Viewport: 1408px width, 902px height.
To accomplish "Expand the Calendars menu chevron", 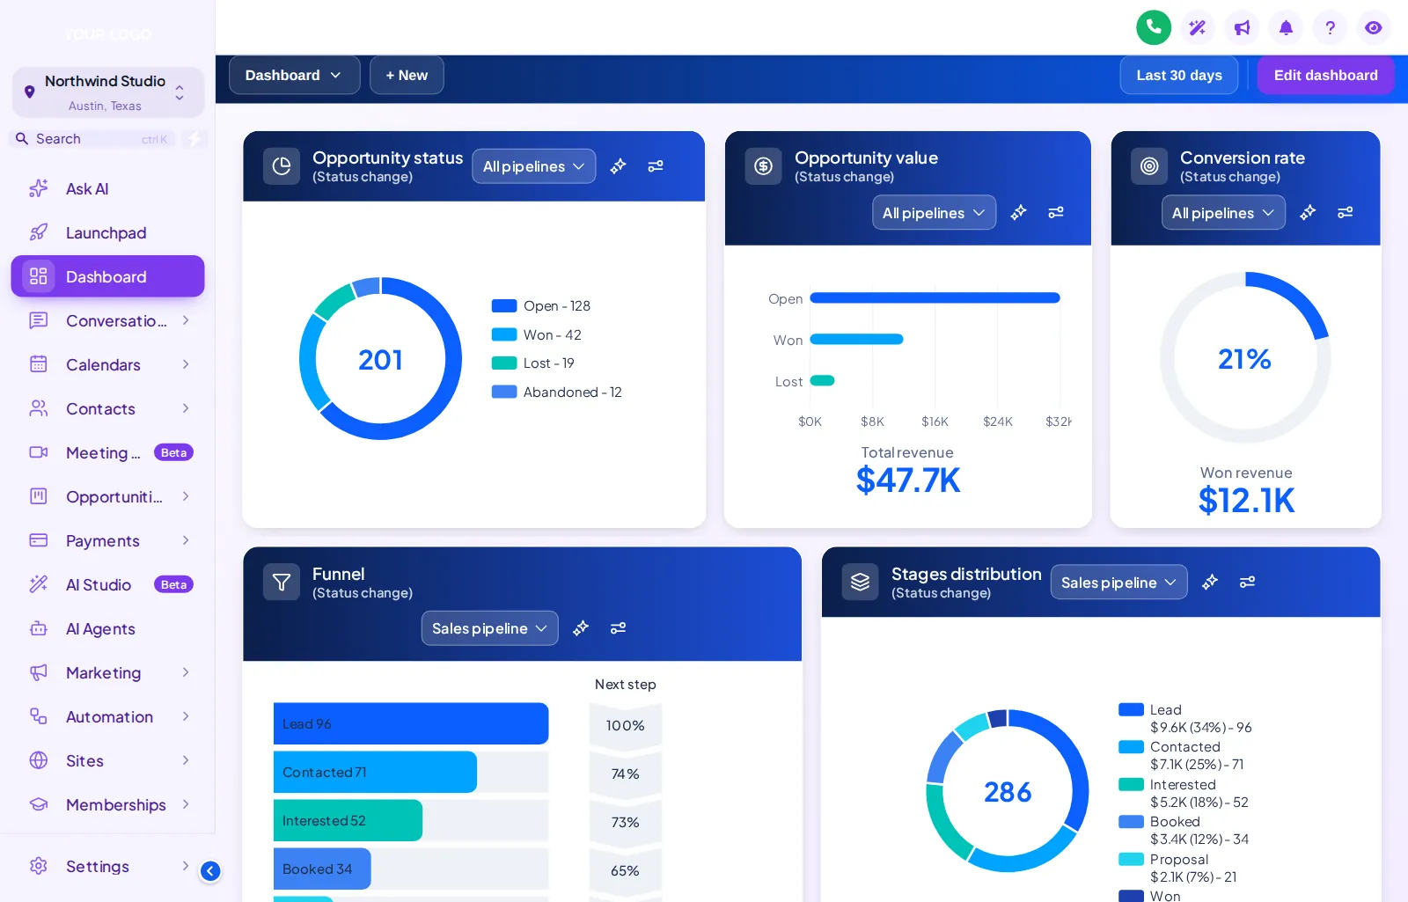I will pyautogui.click(x=186, y=364).
